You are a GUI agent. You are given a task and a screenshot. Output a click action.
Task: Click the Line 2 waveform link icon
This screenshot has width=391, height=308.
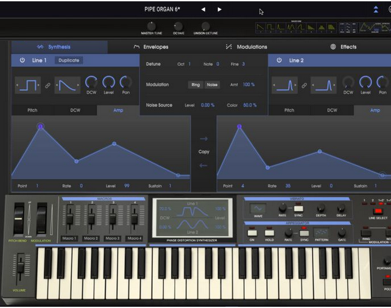click(x=305, y=85)
